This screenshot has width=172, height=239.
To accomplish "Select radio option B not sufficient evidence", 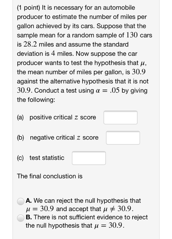I will point(20,218).
